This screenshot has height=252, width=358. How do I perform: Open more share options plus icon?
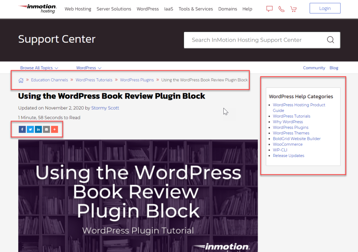tap(55, 129)
